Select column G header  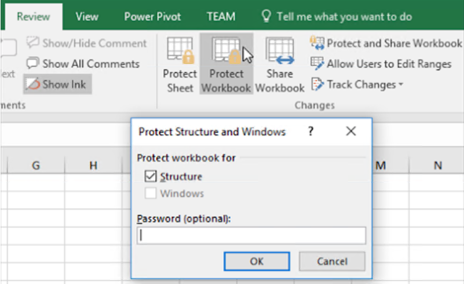tap(36, 166)
